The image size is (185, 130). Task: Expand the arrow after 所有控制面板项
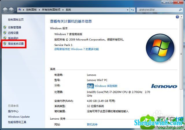tap(63, 10)
